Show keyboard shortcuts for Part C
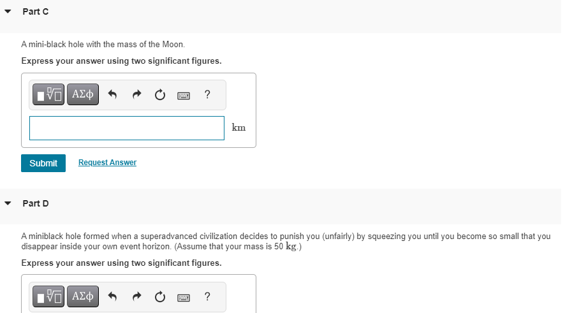Viewport: 565px width, 313px height. tap(184, 96)
